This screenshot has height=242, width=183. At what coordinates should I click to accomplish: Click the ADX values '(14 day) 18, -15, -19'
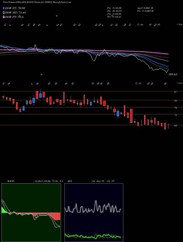click(103, 181)
